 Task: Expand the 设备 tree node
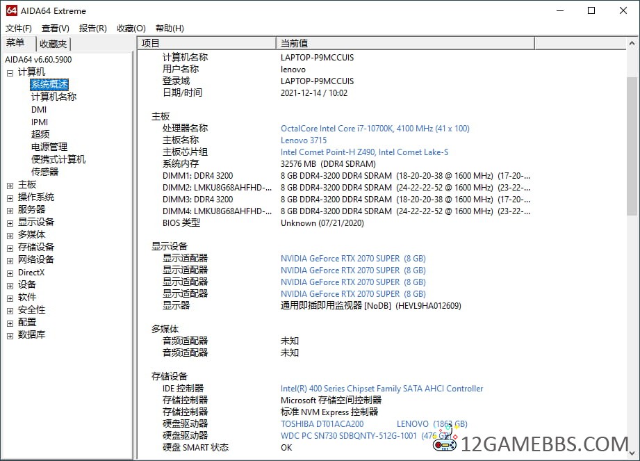coord(10,285)
